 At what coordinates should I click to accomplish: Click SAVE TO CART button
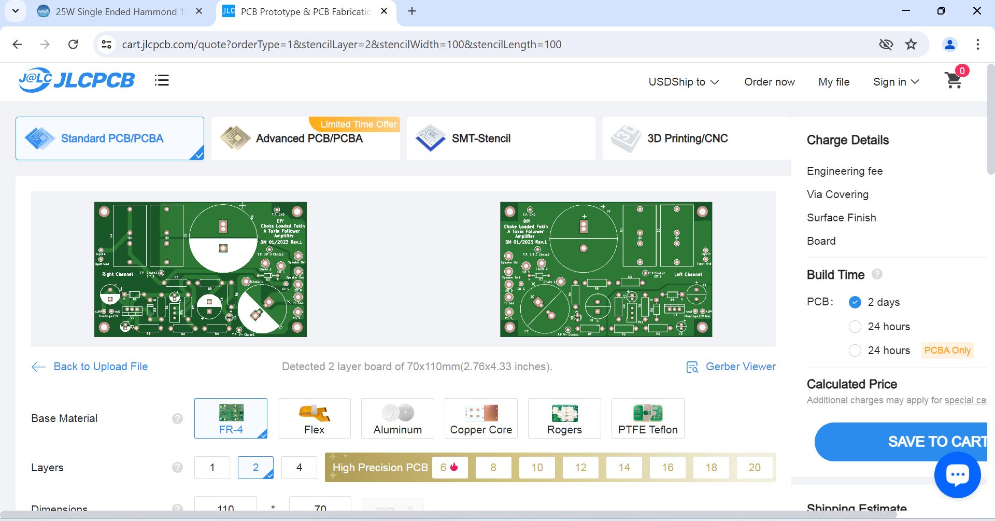point(902,442)
